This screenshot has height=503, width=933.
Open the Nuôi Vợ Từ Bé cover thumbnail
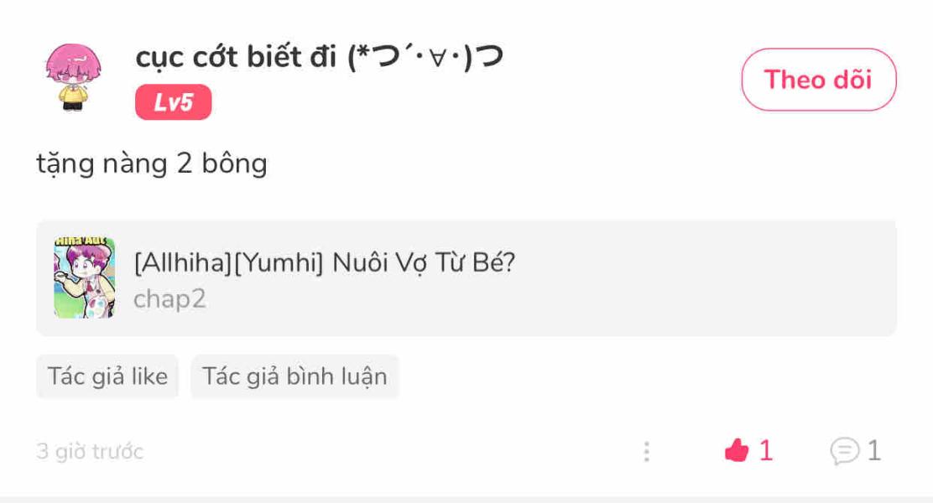click(84, 277)
